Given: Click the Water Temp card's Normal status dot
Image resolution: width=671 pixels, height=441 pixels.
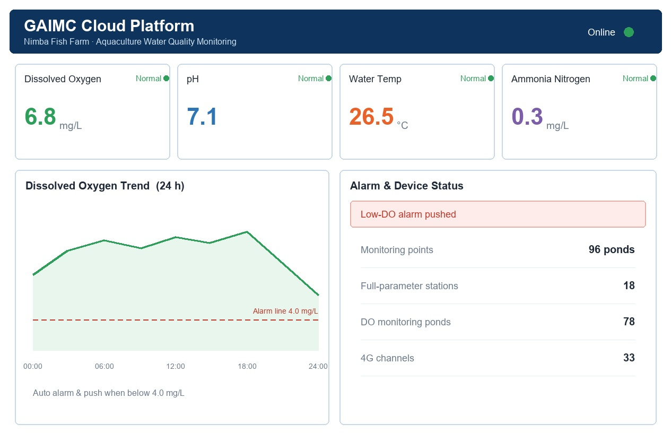Looking at the screenshot, I should [491, 79].
